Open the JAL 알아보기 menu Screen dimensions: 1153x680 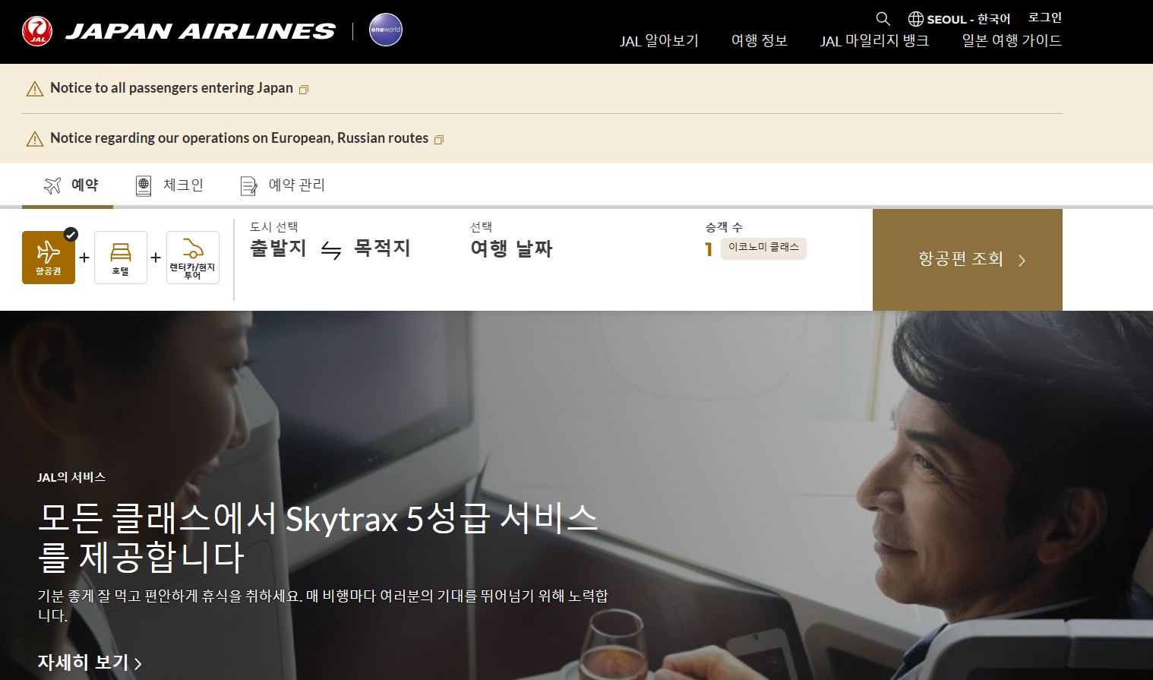coord(659,41)
